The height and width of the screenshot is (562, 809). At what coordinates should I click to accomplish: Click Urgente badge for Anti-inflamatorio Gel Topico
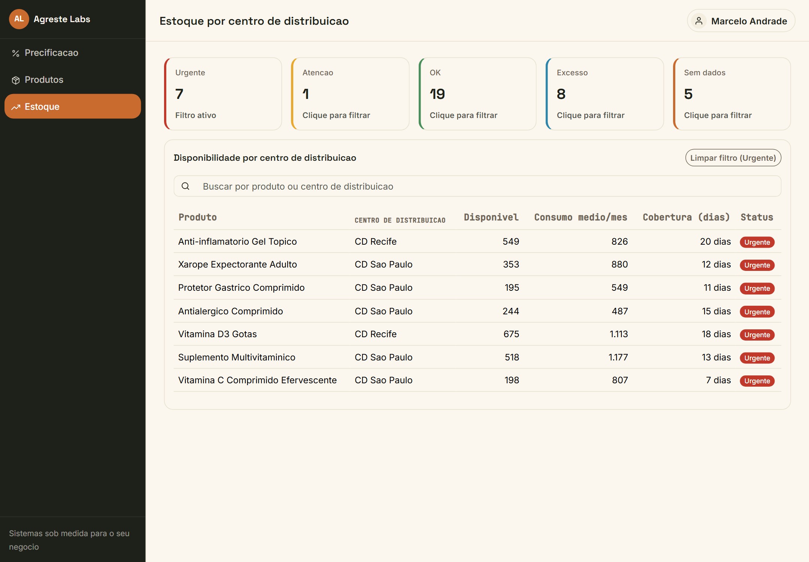pyautogui.click(x=757, y=242)
